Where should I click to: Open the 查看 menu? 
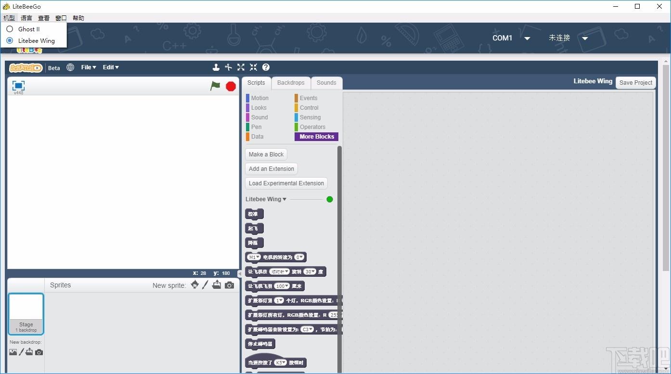point(44,18)
